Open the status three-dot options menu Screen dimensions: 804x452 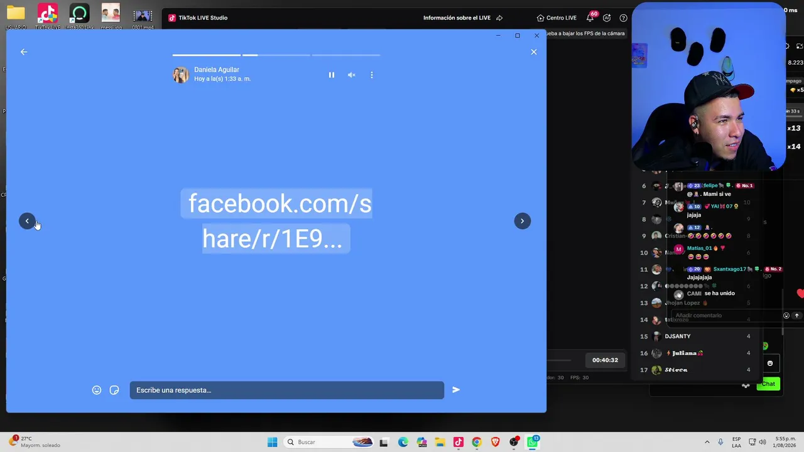pyautogui.click(x=372, y=75)
